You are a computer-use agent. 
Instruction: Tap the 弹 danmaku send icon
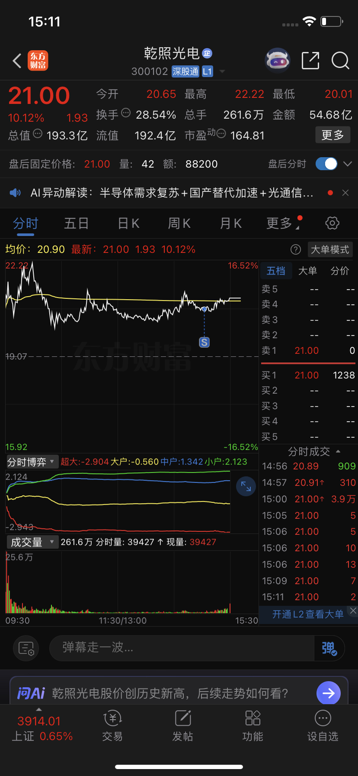click(x=329, y=648)
